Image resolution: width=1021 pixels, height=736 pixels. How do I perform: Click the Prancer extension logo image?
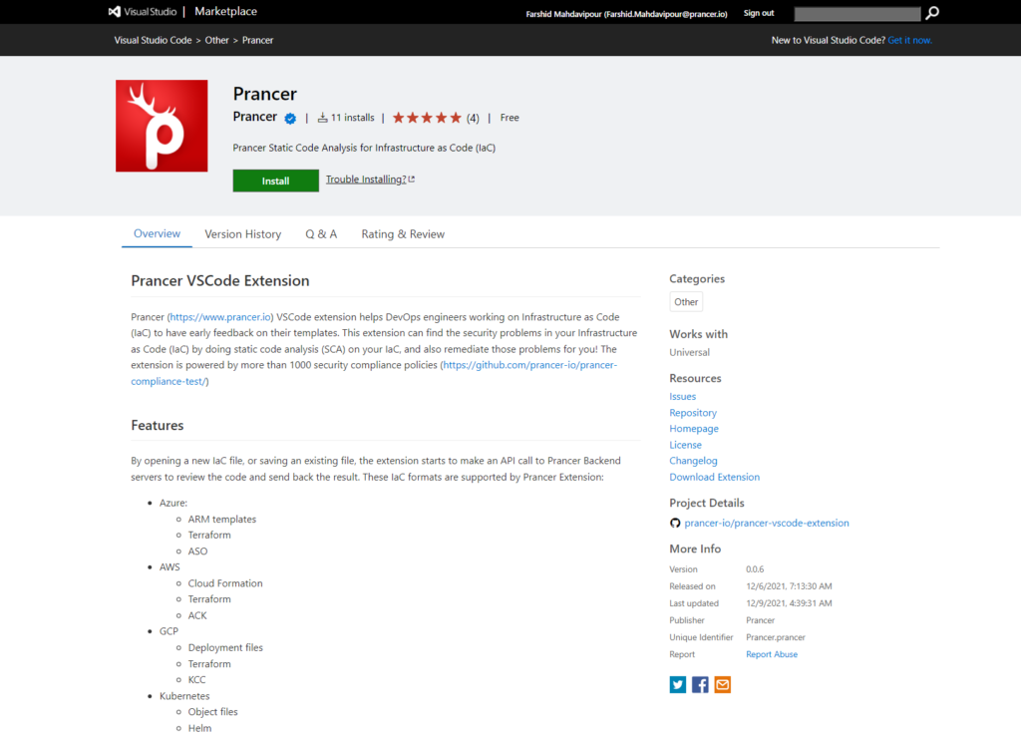(161, 125)
